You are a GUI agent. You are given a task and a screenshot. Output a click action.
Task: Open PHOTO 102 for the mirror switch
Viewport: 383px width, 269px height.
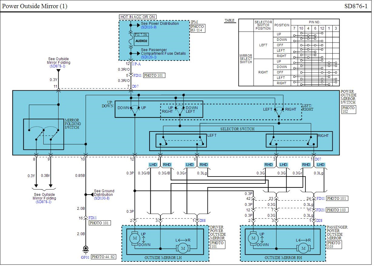point(348,110)
